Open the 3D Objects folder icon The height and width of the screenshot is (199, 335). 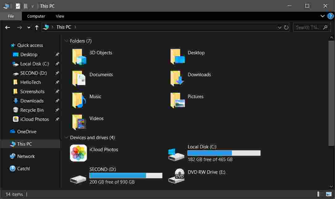tap(79, 56)
